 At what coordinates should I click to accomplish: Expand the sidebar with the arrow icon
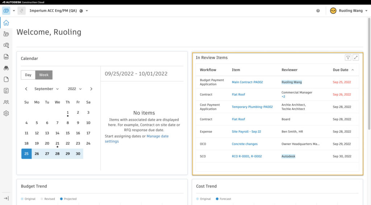(6, 198)
